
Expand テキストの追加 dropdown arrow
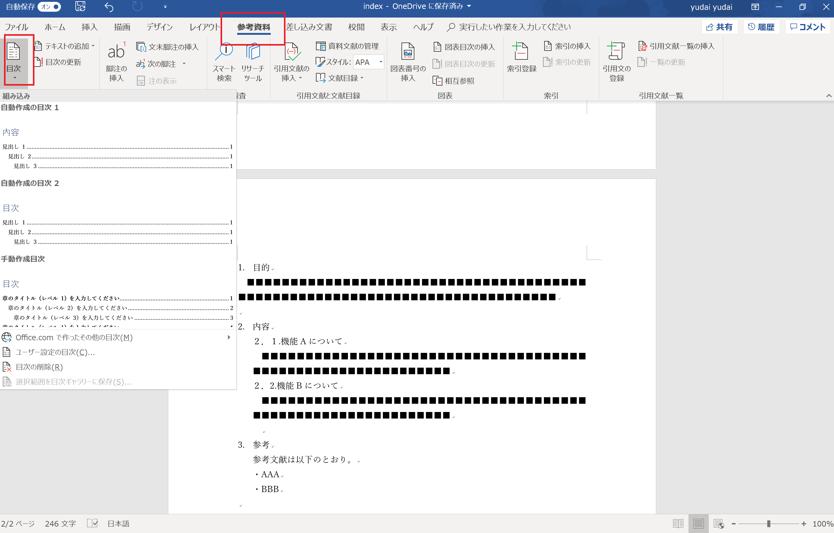pyautogui.click(x=93, y=46)
